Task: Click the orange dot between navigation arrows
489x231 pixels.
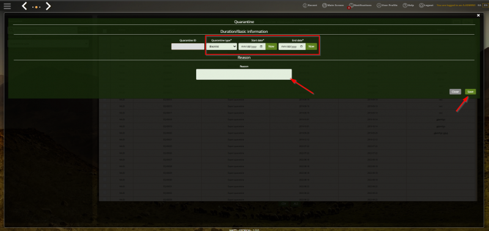Action: [x=37, y=7]
